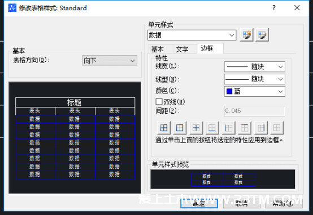
Task: Open the 单元样式 数据 dropdown
Action: click(192, 35)
